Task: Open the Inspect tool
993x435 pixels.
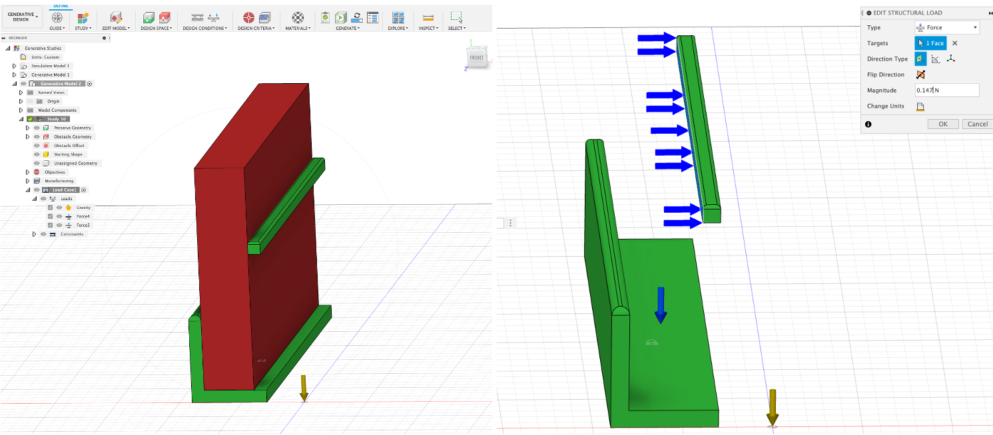Action: point(428,17)
